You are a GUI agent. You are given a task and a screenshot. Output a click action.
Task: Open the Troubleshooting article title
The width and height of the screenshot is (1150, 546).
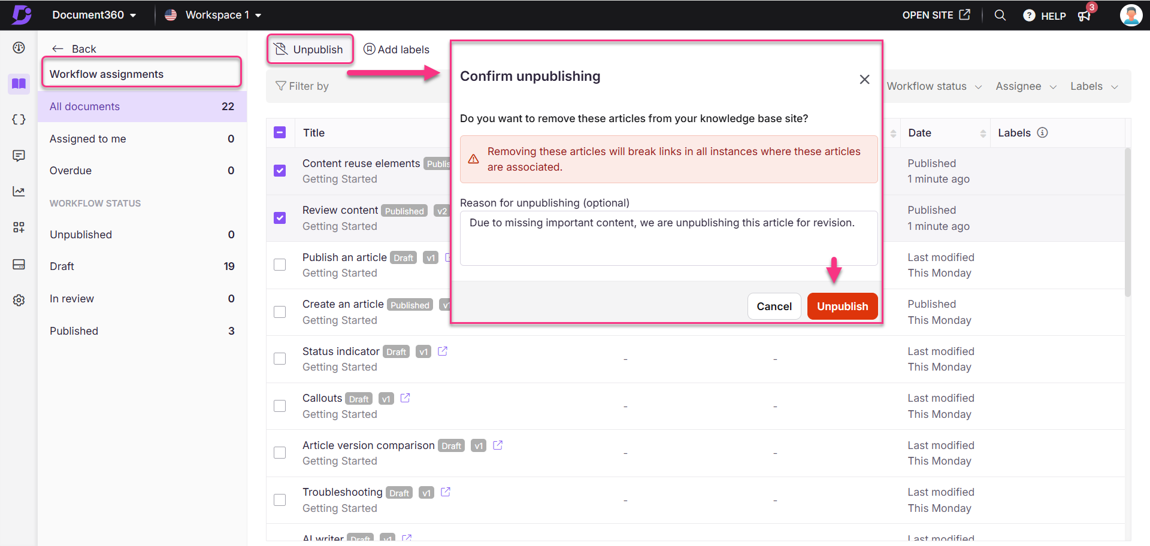(342, 492)
